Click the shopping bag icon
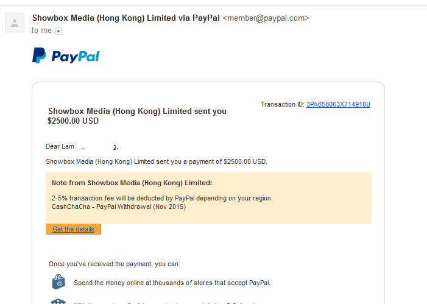This screenshot has width=427, height=304. coord(58,281)
